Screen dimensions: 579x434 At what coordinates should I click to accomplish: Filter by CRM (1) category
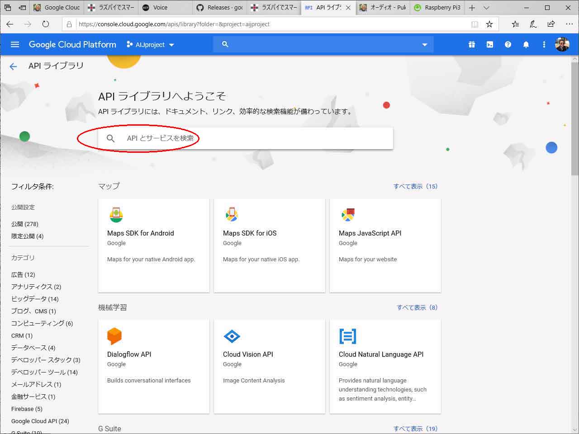(x=22, y=336)
